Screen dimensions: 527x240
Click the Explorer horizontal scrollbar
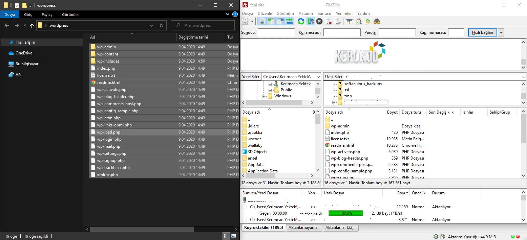click(x=142, y=229)
